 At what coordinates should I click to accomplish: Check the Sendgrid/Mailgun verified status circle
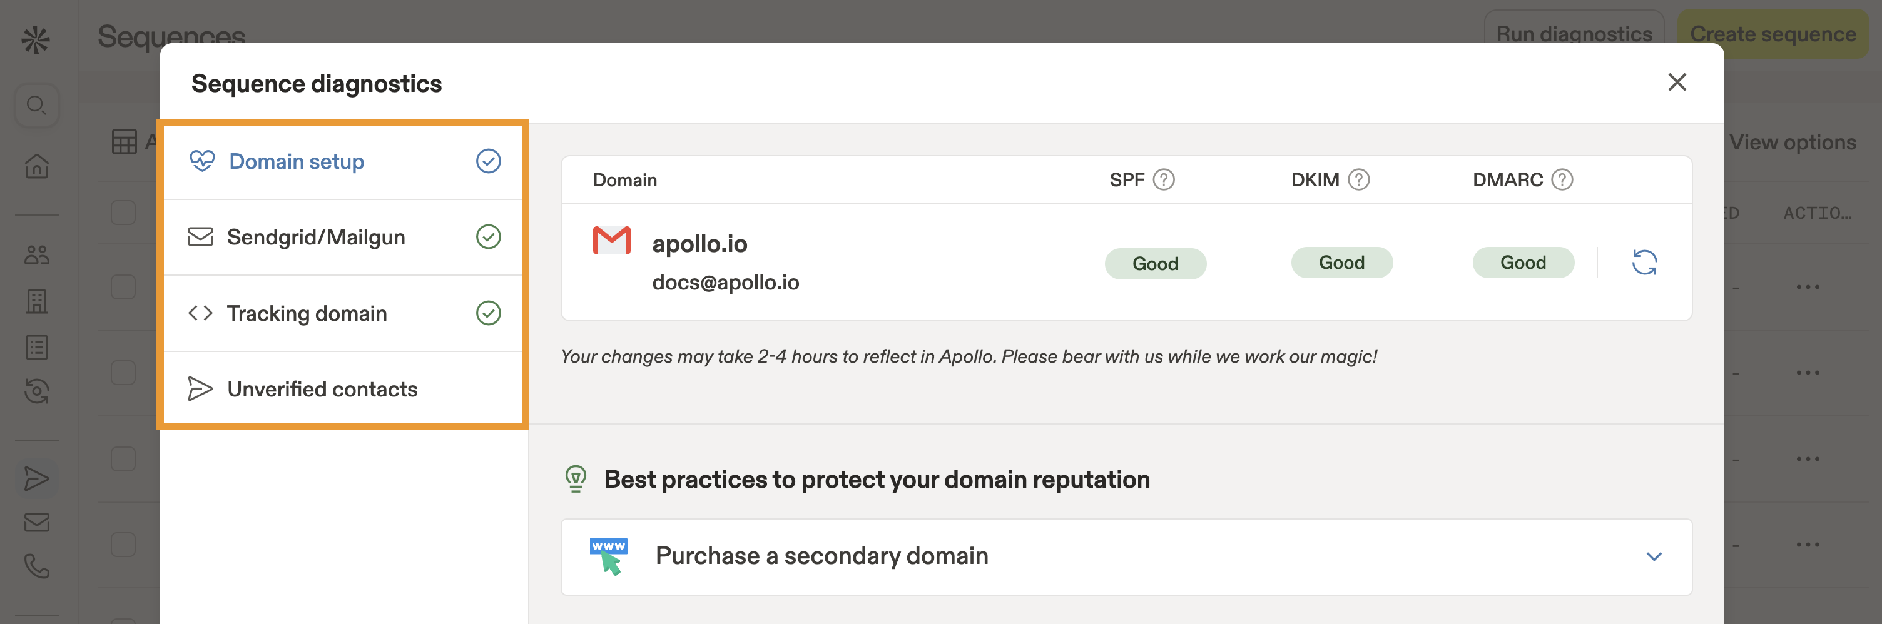(x=488, y=236)
